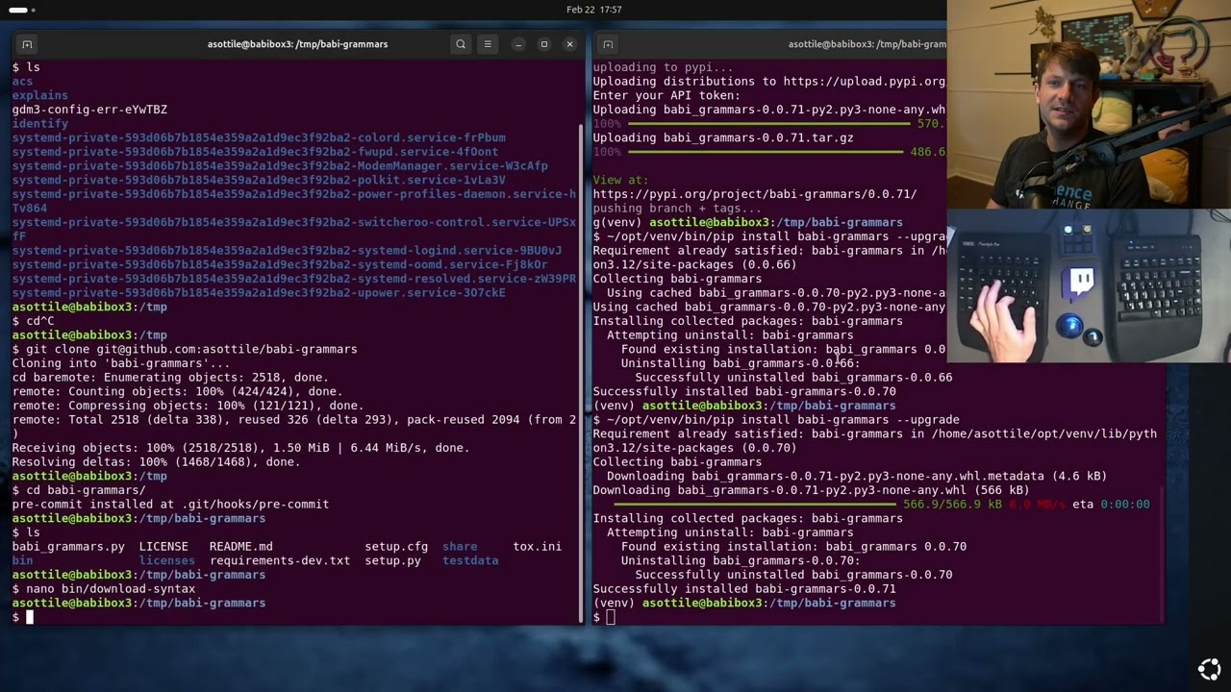Select the fwupd.service-4fOont entry
The width and height of the screenshot is (1231, 692).
click(x=255, y=152)
